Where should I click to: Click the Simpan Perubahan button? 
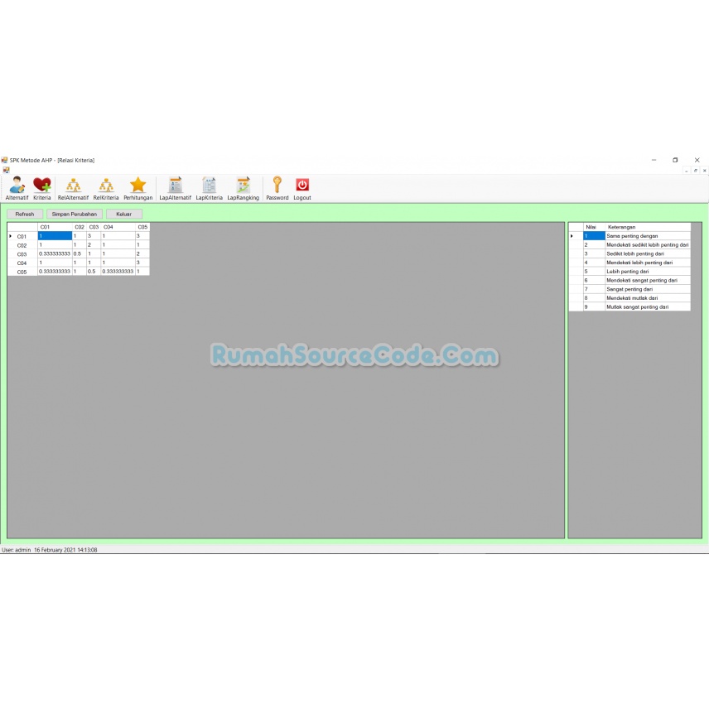(x=75, y=214)
